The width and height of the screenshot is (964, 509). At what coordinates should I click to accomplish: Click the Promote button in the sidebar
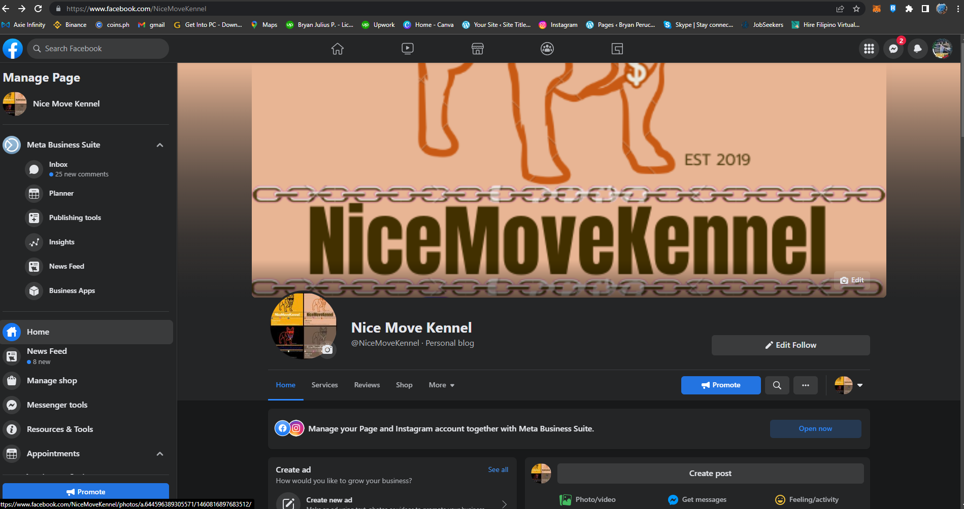[86, 492]
